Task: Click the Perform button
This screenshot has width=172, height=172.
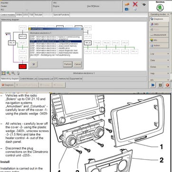Action: (x=67, y=64)
